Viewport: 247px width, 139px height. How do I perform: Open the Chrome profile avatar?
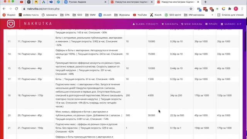(236, 9)
